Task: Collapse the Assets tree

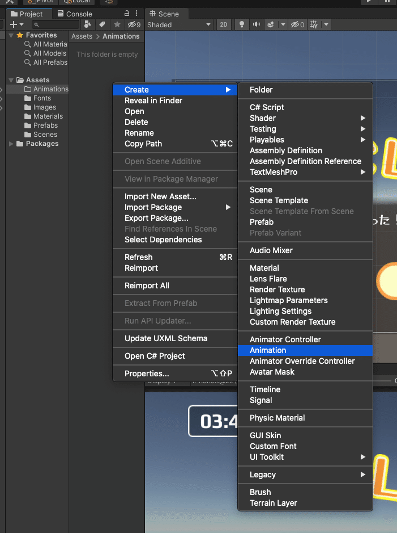Action: 11,80
